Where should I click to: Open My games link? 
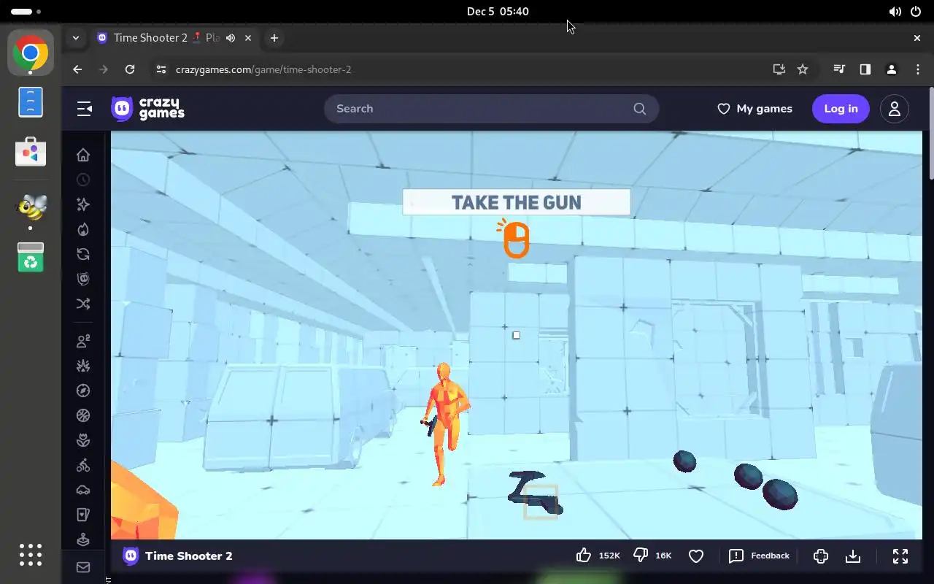tap(754, 109)
